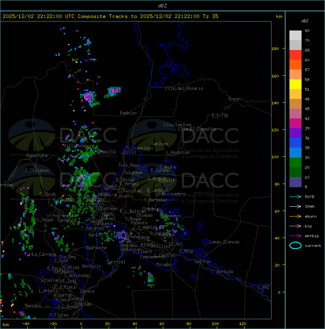The width and height of the screenshot is (325, 329).
Task: Click the 'dBZ' title at top center
Action: [162, 6]
